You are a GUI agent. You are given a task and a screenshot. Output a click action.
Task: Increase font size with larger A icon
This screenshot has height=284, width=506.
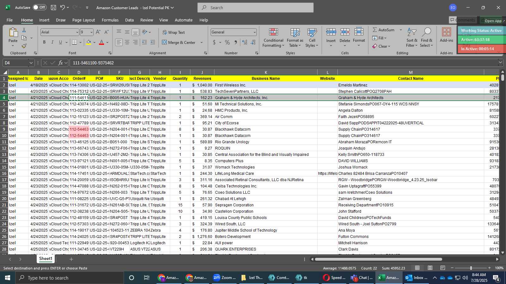[98, 32]
